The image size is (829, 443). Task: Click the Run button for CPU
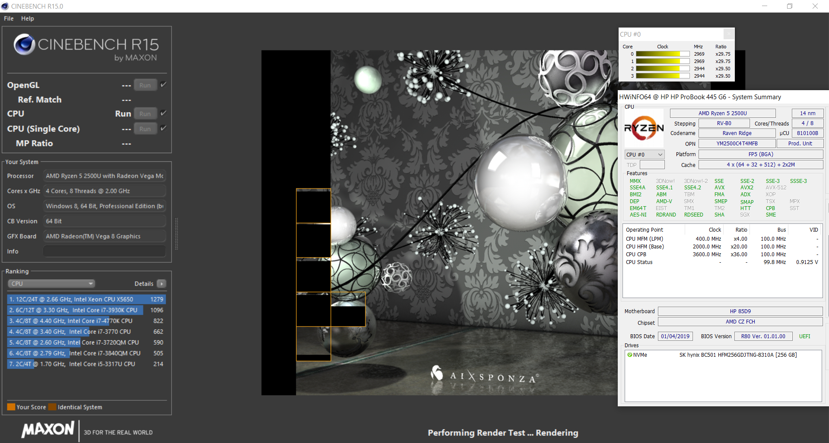(145, 113)
